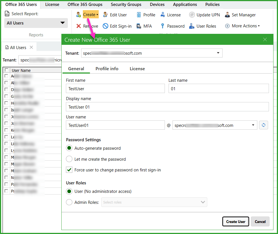The width and height of the screenshot is (278, 234).
Task: Click the Edit User button label
Action: point(118,15)
